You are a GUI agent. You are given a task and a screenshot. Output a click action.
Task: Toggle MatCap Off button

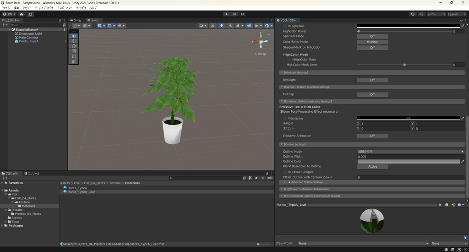click(x=372, y=94)
